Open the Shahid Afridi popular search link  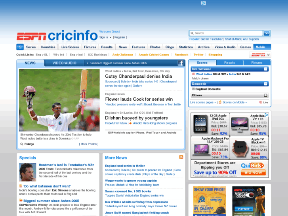click(x=233, y=39)
